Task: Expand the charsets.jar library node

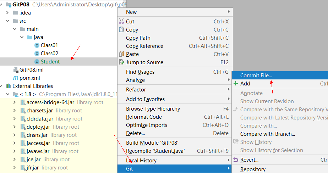Action: click(x=15, y=111)
